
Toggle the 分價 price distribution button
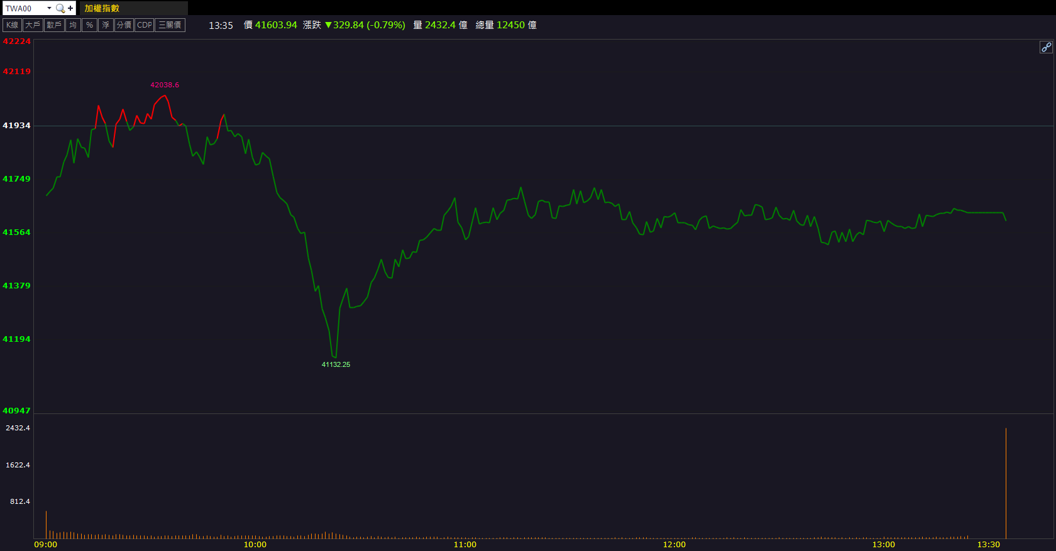[x=124, y=25]
